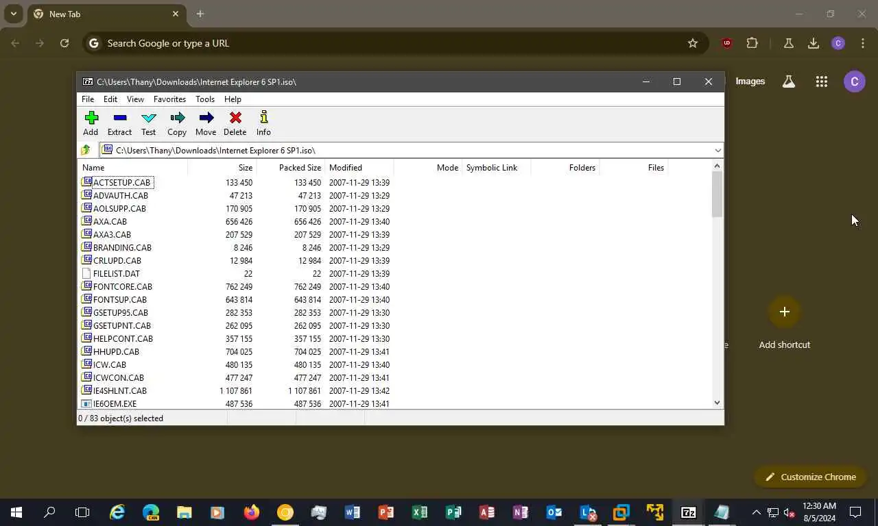878x526 pixels.
Task: Open Chrome Downloads icon
Action: (814, 43)
